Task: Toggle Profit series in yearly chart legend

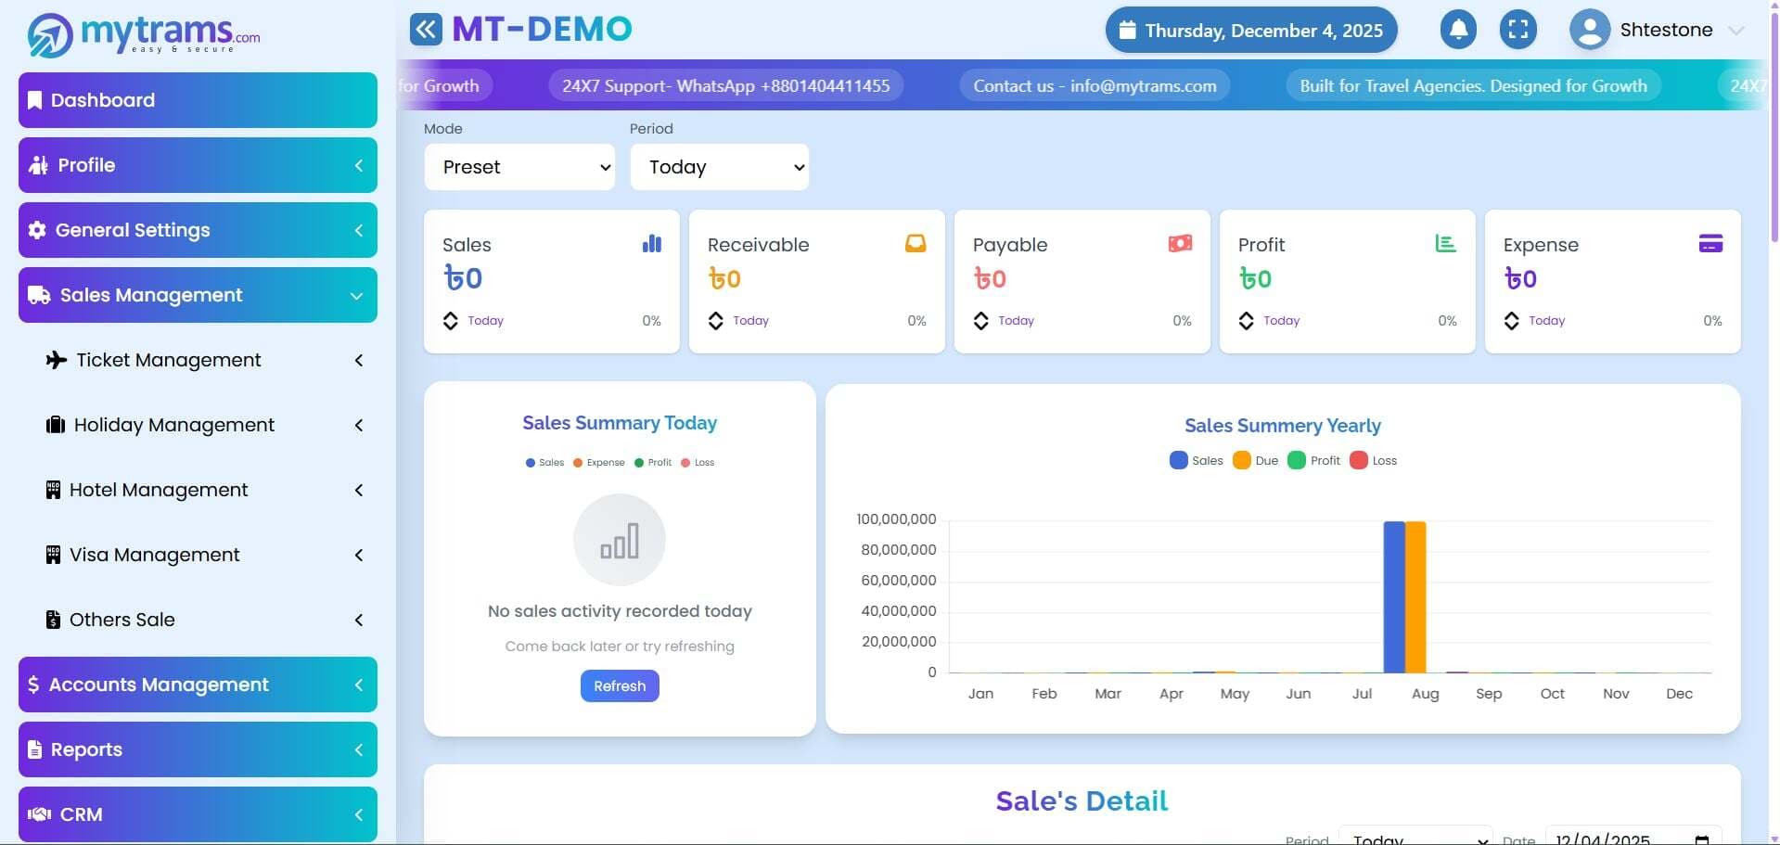Action: pos(1314,461)
